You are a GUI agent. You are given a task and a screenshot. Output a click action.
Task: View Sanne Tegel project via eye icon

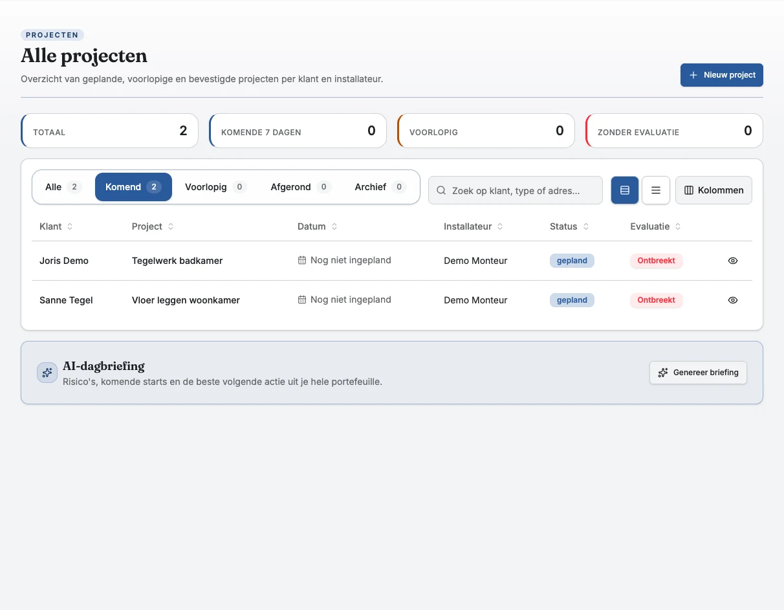733,300
